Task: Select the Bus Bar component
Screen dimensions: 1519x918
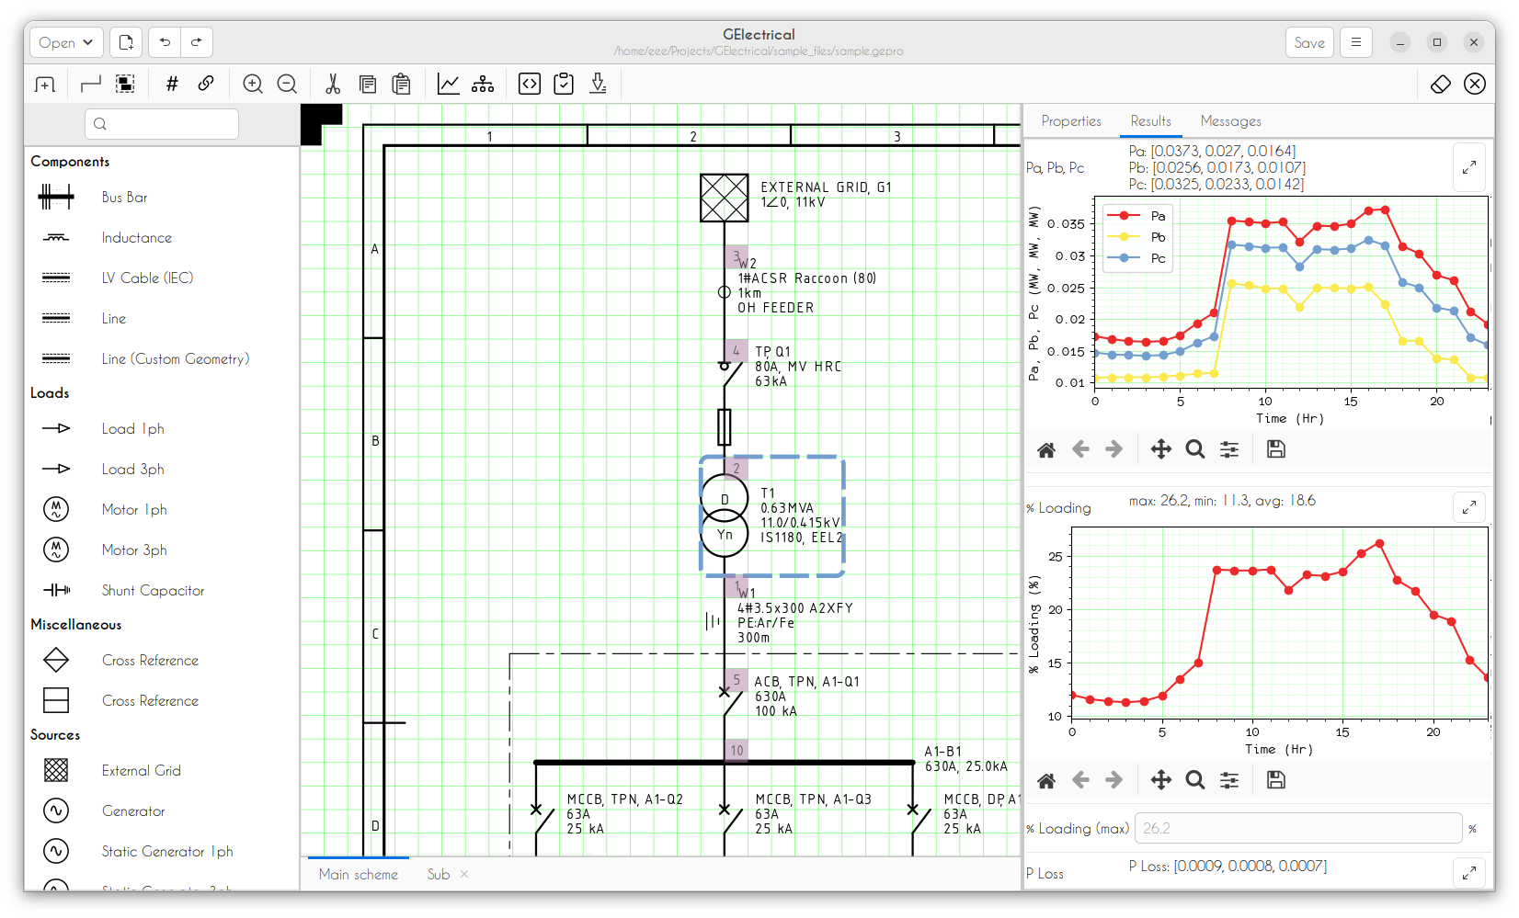Action: (x=162, y=197)
